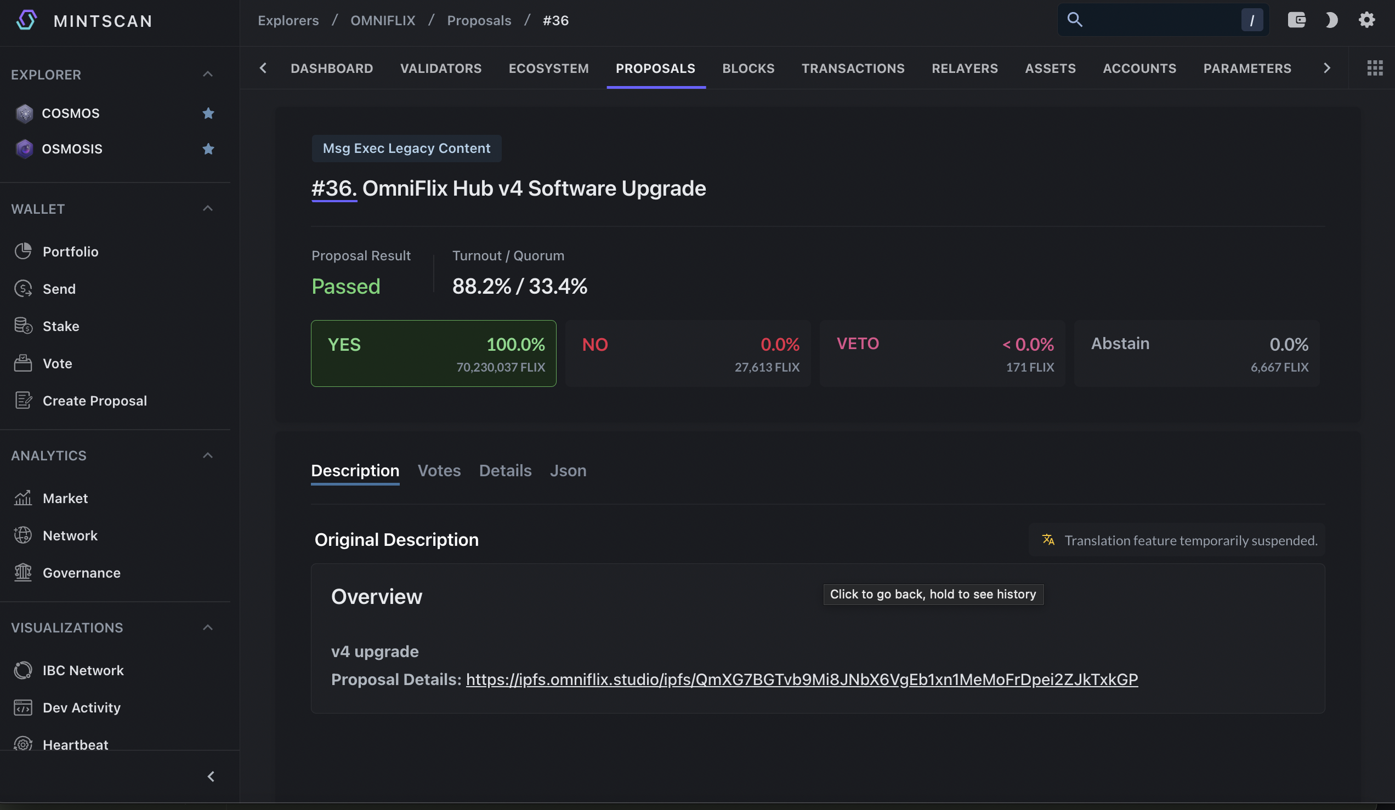
Task: Click the YES vote result card
Action: tap(433, 353)
